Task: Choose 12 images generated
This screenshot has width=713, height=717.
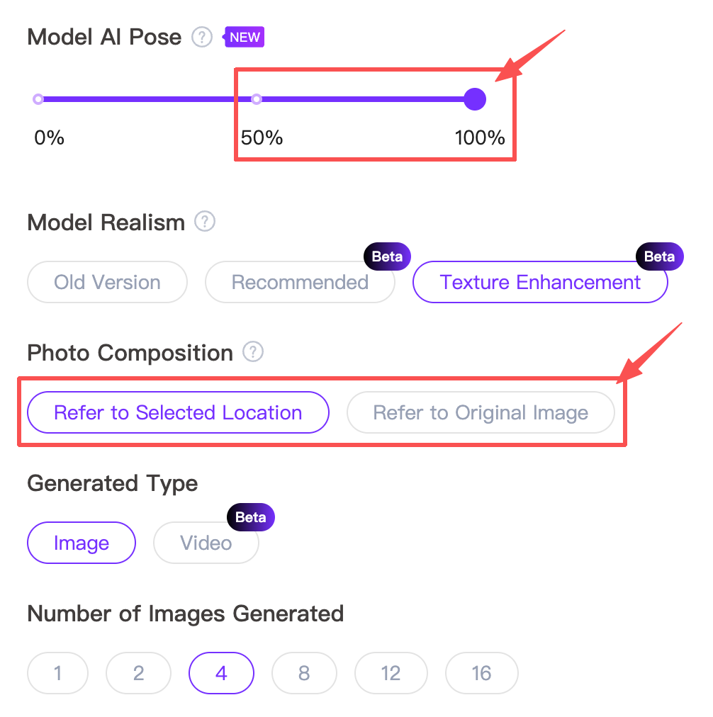Action: 391,672
